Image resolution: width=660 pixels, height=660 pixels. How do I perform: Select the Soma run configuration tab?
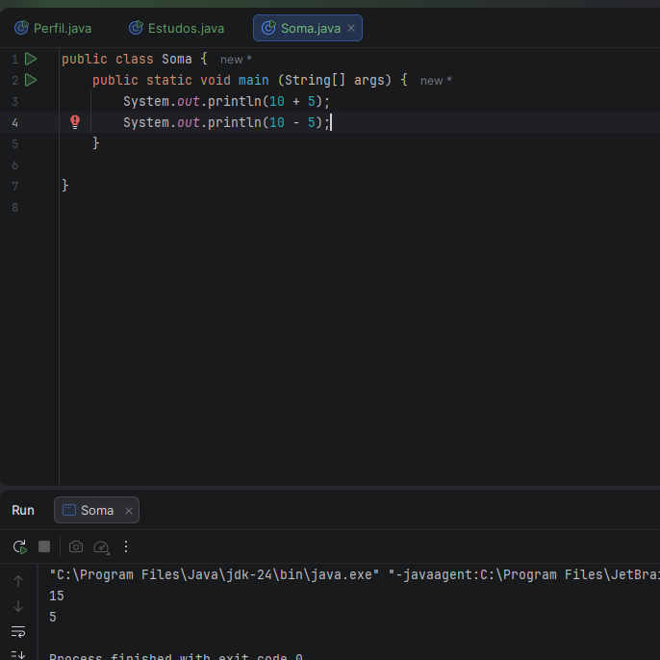click(x=96, y=511)
